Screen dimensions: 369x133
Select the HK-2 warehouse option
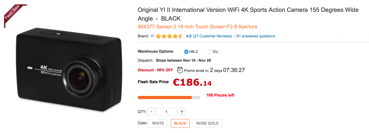point(186,52)
